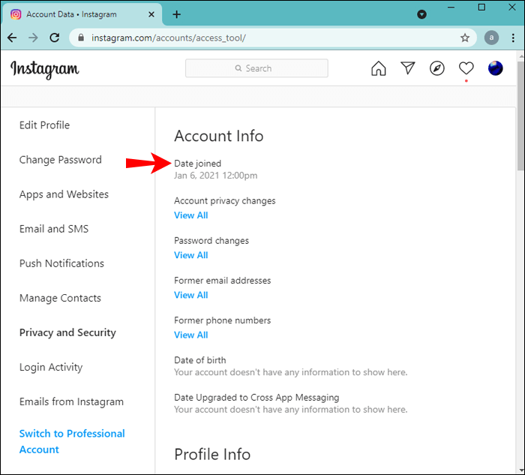The width and height of the screenshot is (525, 475).
Task: Go back using browser back arrow
Action: pos(12,38)
